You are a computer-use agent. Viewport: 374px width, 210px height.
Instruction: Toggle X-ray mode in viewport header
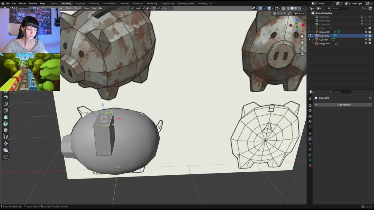tap(283, 8)
